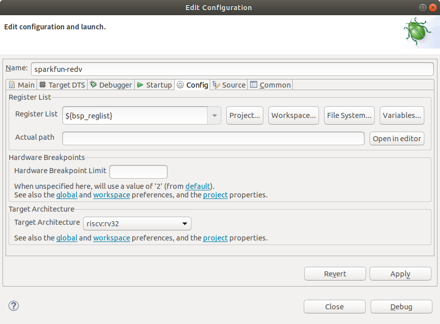
Task: Open the Target DTS tab
Action: coord(62,85)
